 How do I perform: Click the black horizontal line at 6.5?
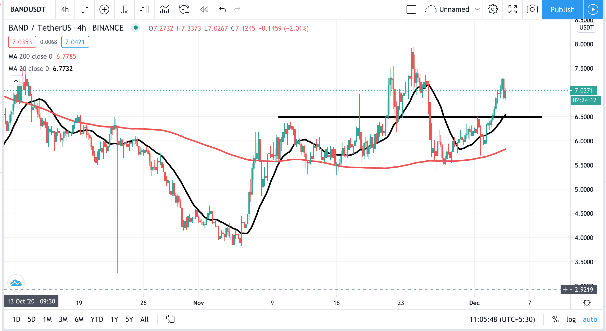tap(410, 117)
